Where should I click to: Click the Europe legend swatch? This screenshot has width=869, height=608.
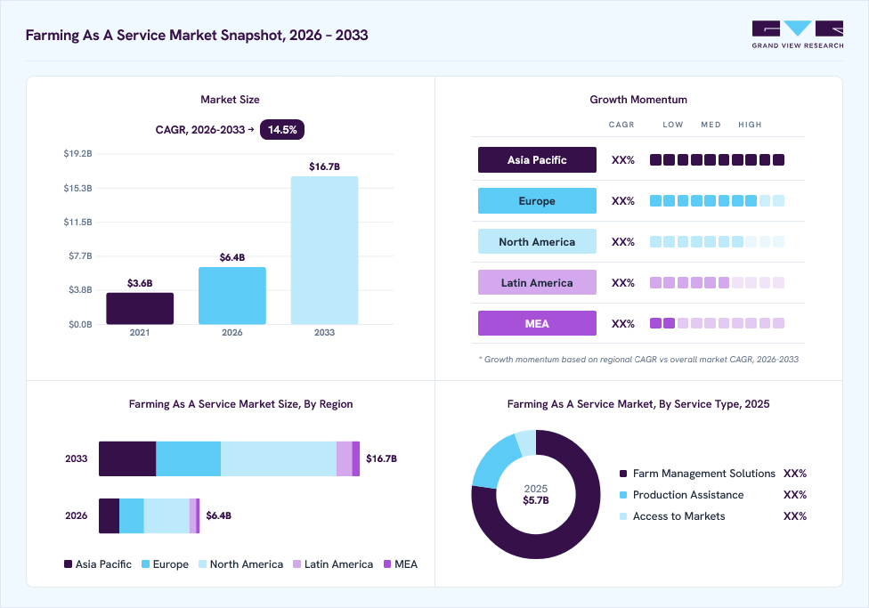(x=146, y=564)
